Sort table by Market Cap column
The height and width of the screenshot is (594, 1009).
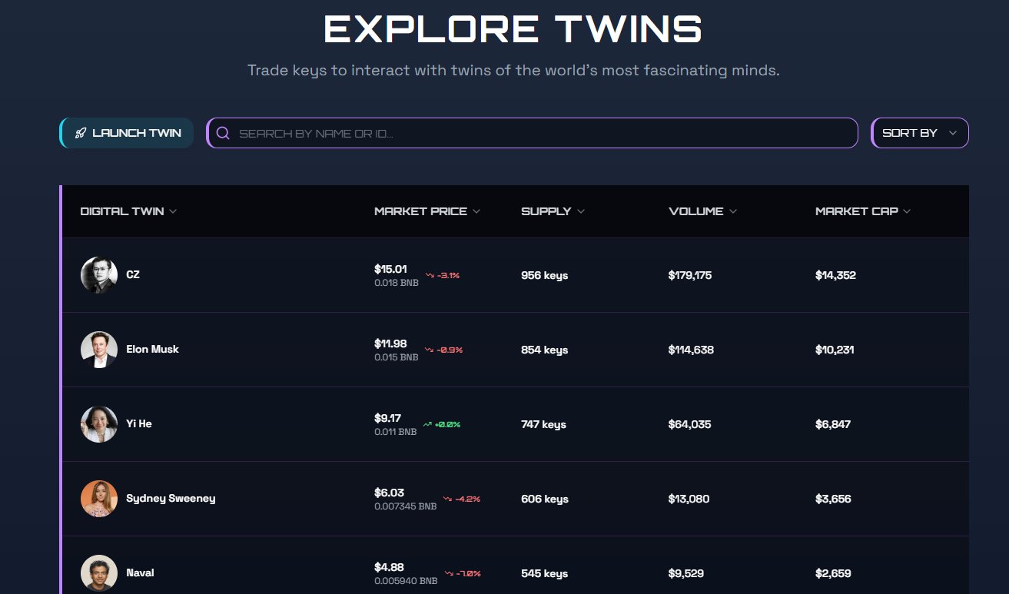pyautogui.click(x=862, y=211)
